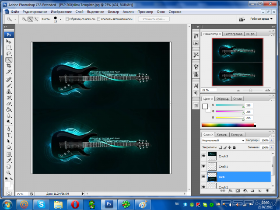Click the 'Уточнить край...' button

pyautogui.click(x=154, y=19)
